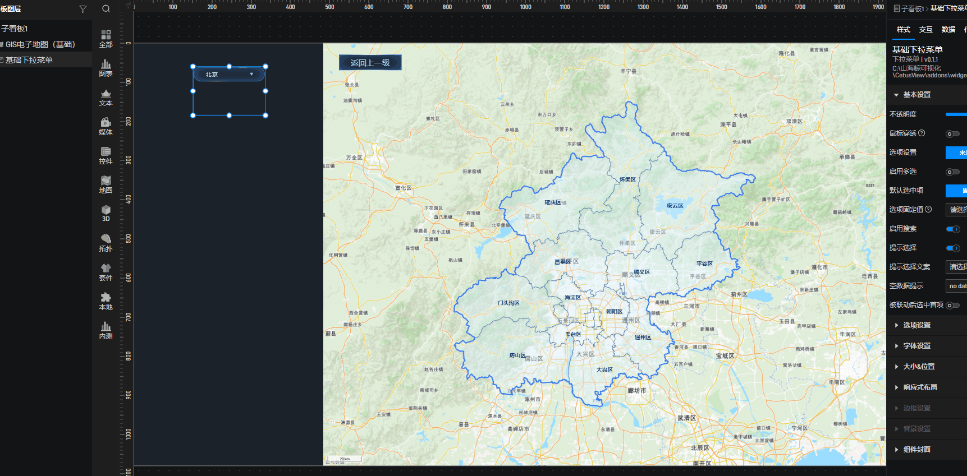967x476 pixels.
Task: Disable the 启用搜索 switch
Action: click(x=952, y=229)
